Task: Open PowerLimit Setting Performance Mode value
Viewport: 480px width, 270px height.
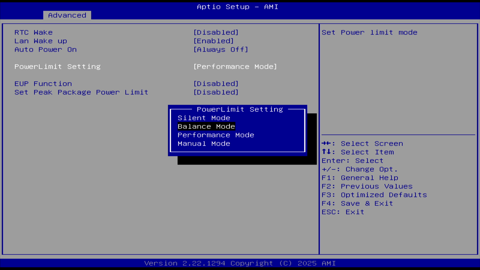Action: (x=235, y=67)
